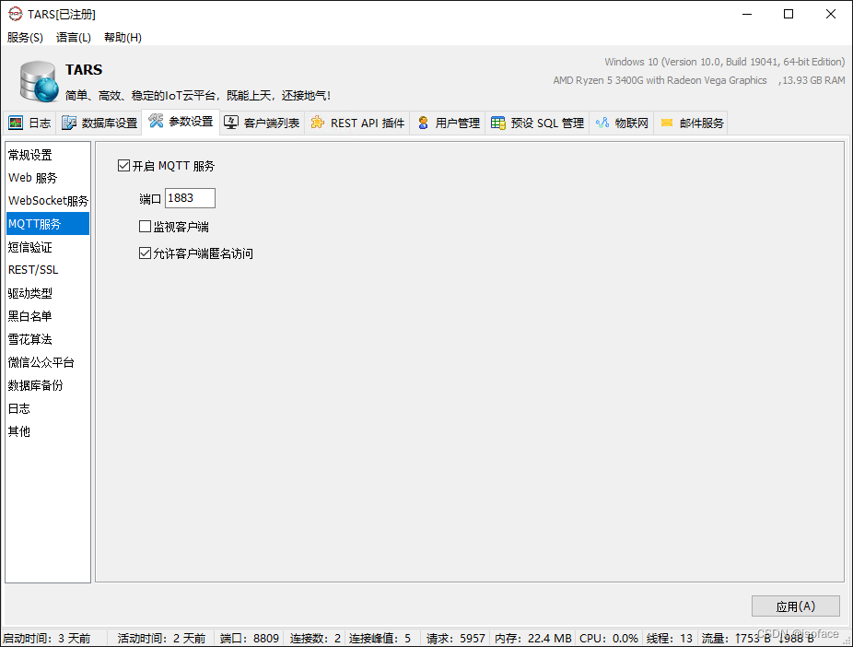
Task: Minimize the TARS window
Action: (747, 14)
